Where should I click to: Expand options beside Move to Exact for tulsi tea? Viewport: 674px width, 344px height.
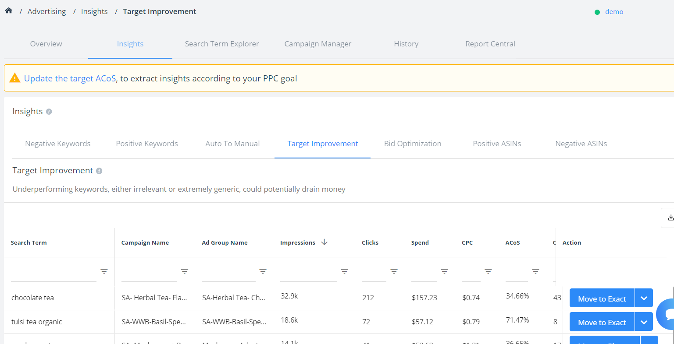644,322
